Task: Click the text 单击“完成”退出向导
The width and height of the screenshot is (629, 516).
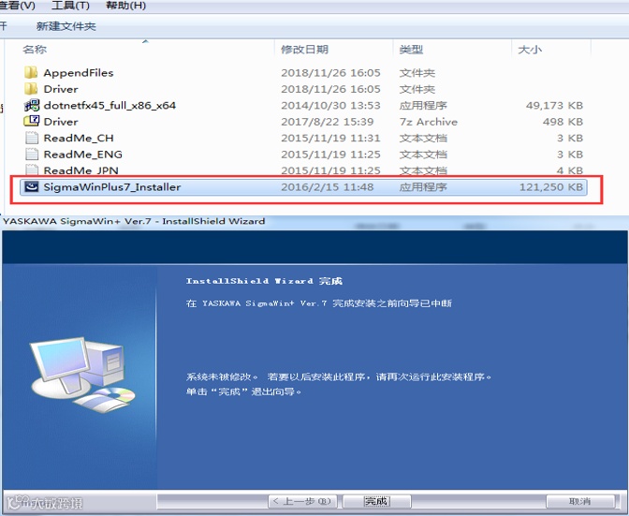Action: tap(243, 391)
